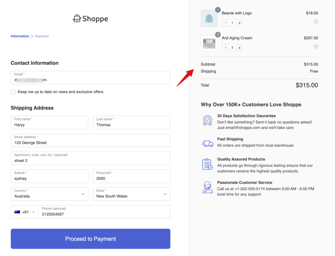
Task: Click the Australian flag icon
Action: point(17,212)
